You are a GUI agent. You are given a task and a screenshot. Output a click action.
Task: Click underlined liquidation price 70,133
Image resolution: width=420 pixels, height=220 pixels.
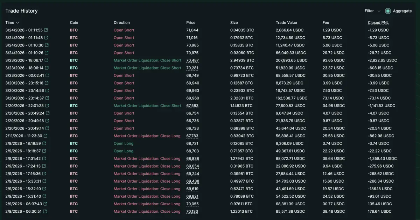pyautogui.click(x=192, y=211)
